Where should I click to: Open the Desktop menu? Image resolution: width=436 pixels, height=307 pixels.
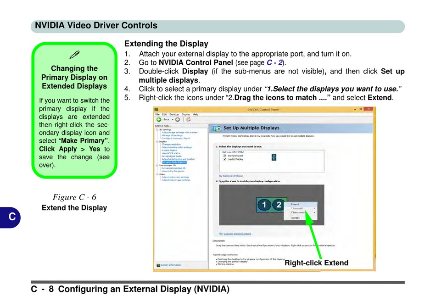pos(174,114)
